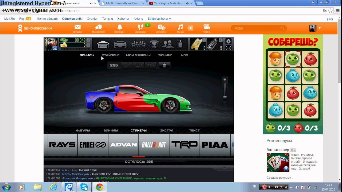Open the spray paint can icon
Viewport: 342px width, 192px height.
[180, 44]
